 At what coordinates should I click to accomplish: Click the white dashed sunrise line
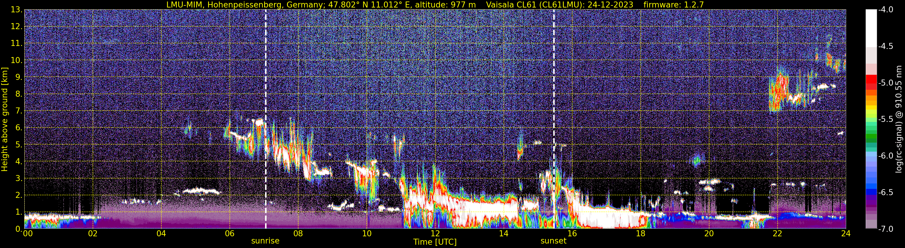coord(266,119)
